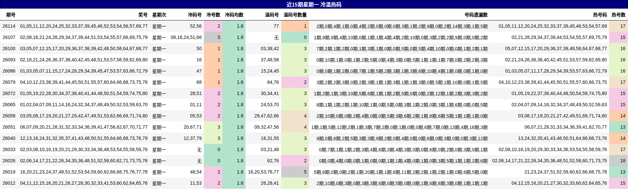Select period number 26058
The image size is (628, 189).
coord(9,116)
